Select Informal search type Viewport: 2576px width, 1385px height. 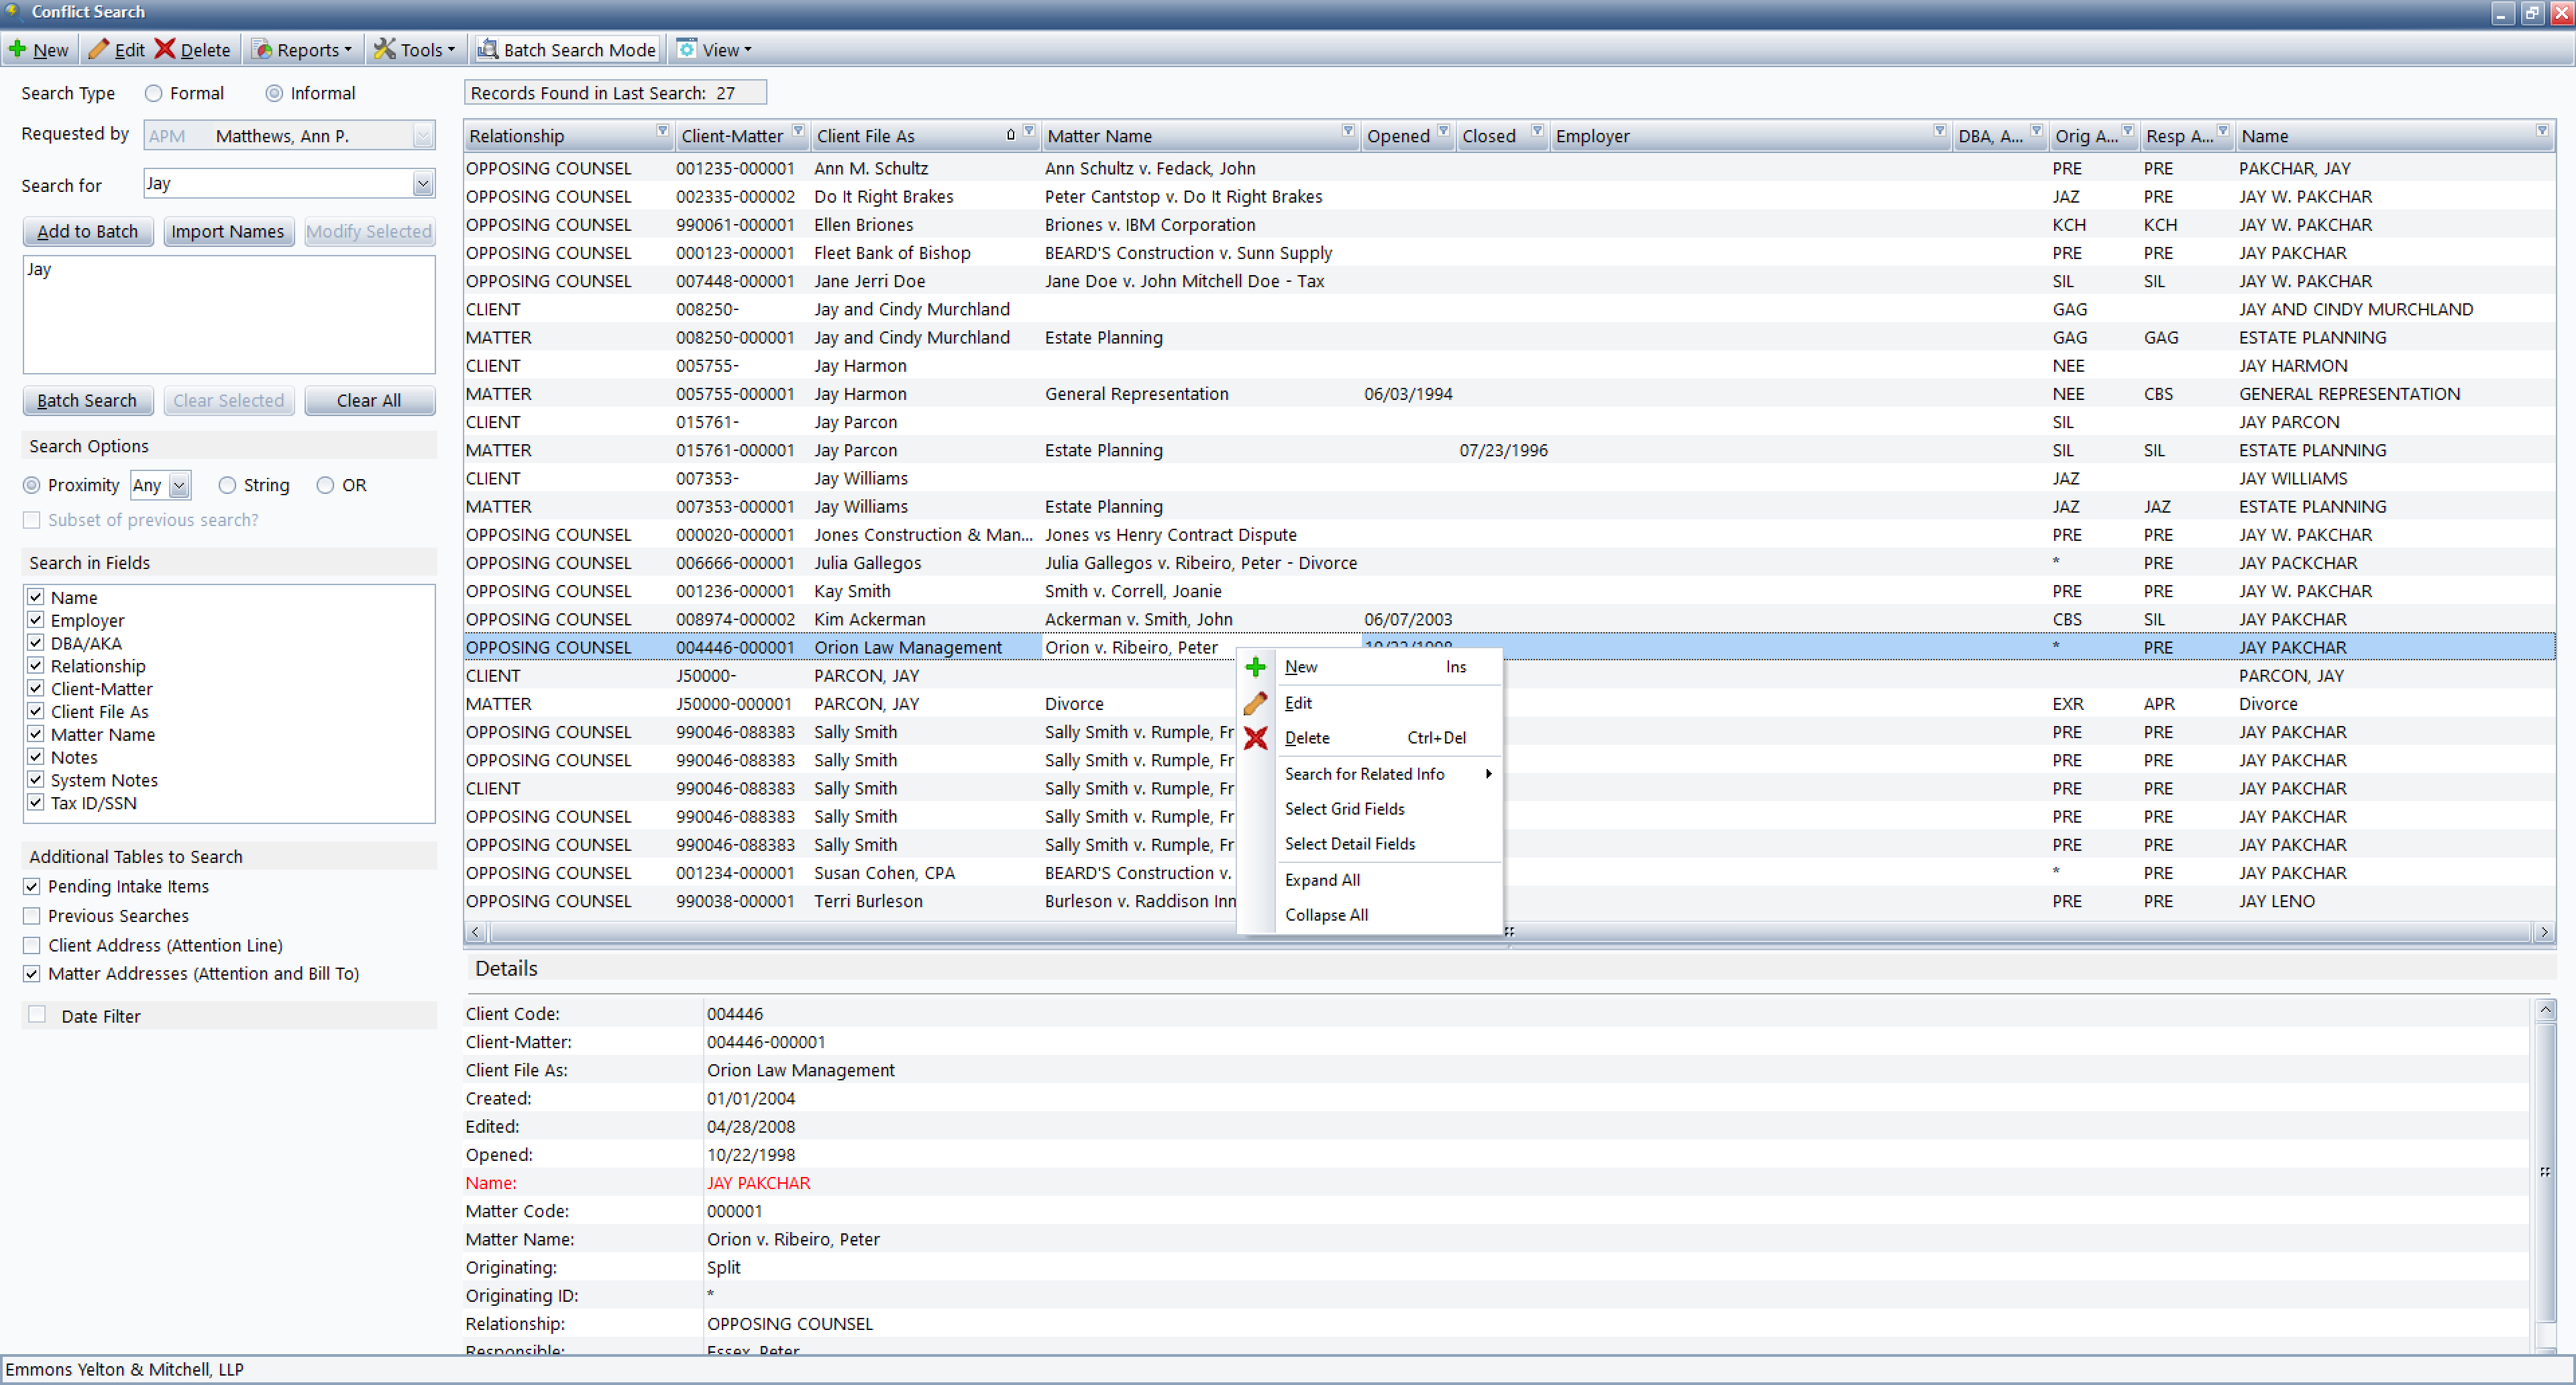pos(274,93)
